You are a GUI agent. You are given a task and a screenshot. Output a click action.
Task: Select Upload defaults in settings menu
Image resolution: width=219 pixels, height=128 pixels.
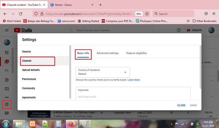tap(44, 70)
